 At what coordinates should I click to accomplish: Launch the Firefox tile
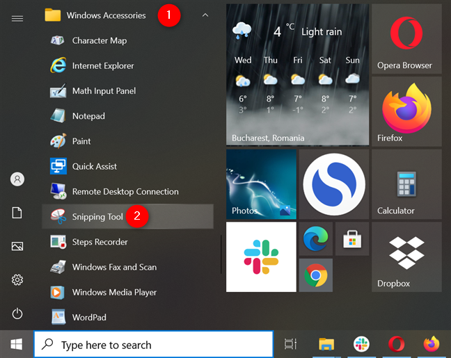pos(406,111)
